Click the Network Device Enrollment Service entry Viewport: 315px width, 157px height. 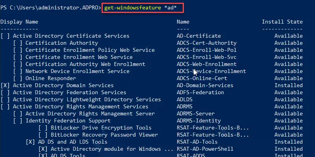coord(77,71)
